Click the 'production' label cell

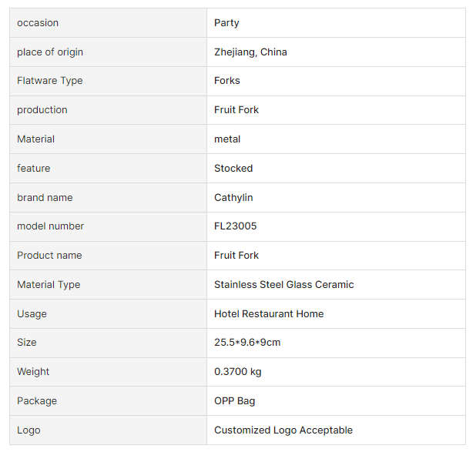pyautogui.click(x=42, y=110)
